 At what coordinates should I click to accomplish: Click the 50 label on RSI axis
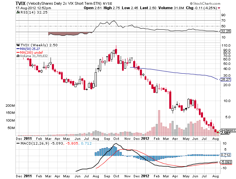click(223, 26)
